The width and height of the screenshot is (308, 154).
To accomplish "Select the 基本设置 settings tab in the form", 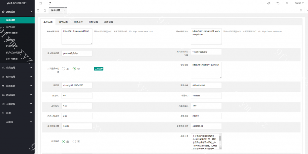I will click(48, 22).
